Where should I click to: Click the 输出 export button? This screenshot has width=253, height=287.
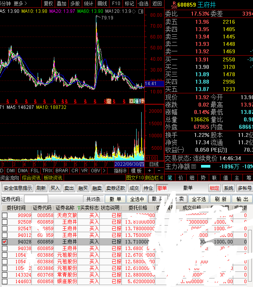[242, 199]
